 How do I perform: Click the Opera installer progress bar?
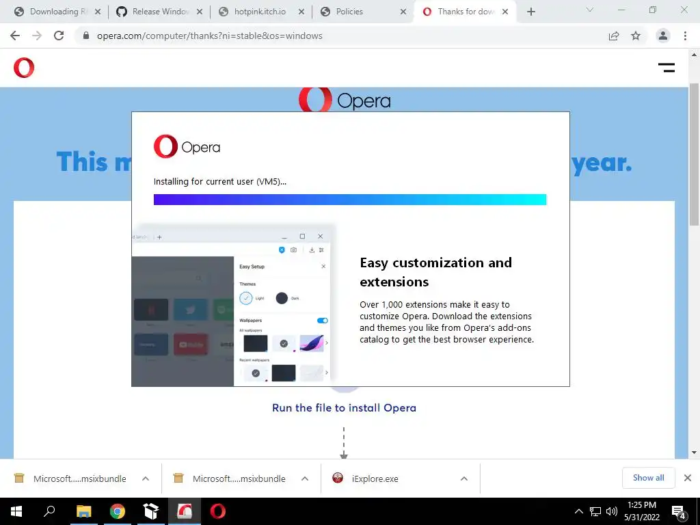[350, 200]
